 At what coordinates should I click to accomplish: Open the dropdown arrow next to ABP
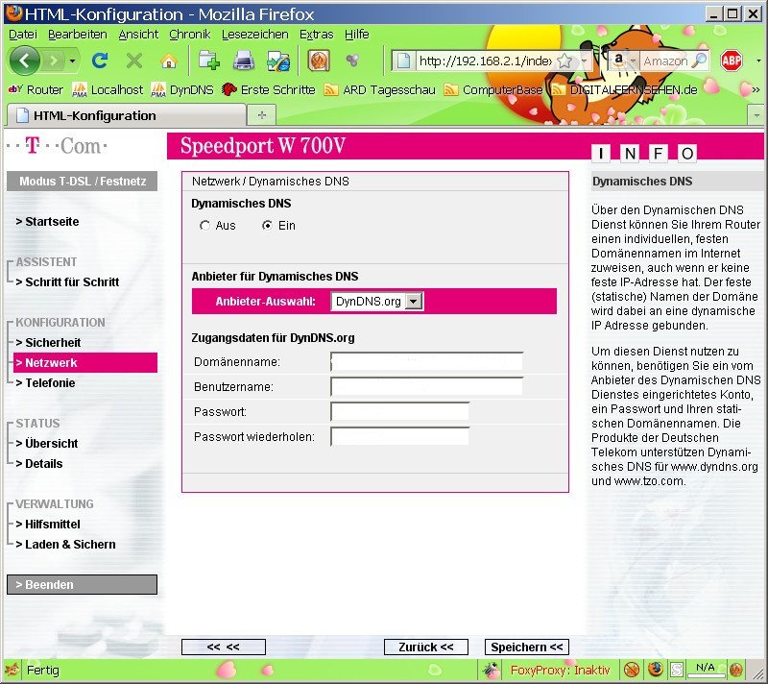758,61
